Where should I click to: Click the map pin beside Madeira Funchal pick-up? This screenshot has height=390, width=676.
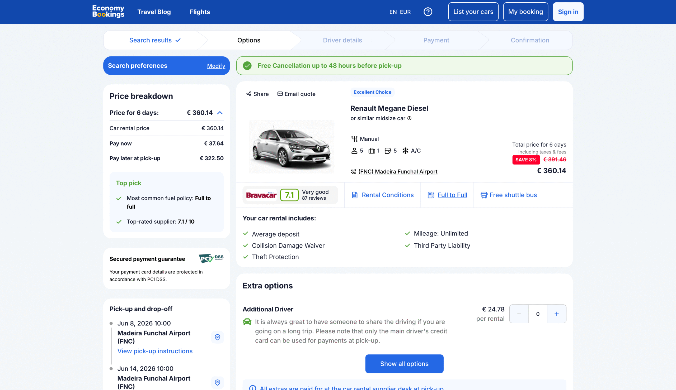pyautogui.click(x=218, y=337)
